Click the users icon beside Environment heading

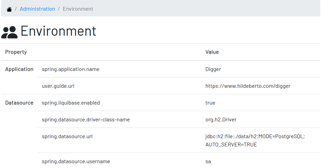tap(9, 32)
